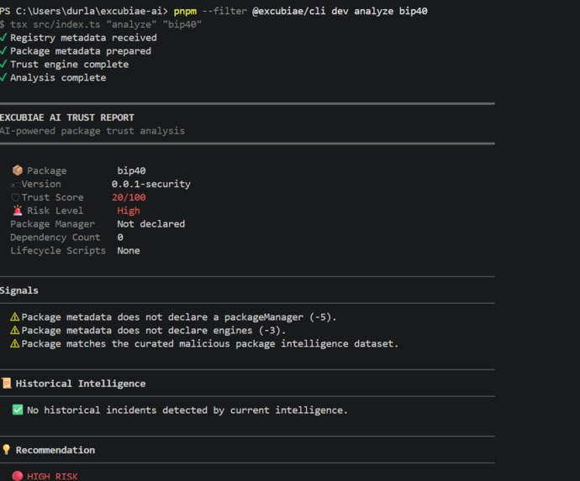This screenshot has width=580, height=481.
Task: Click the 'Not declared' package manager value
Action: click(151, 224)
